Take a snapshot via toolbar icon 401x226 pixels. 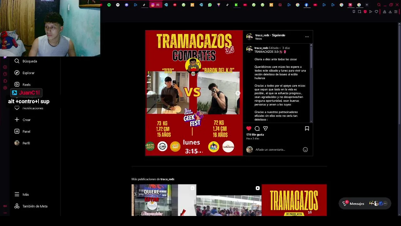[360, 12]
